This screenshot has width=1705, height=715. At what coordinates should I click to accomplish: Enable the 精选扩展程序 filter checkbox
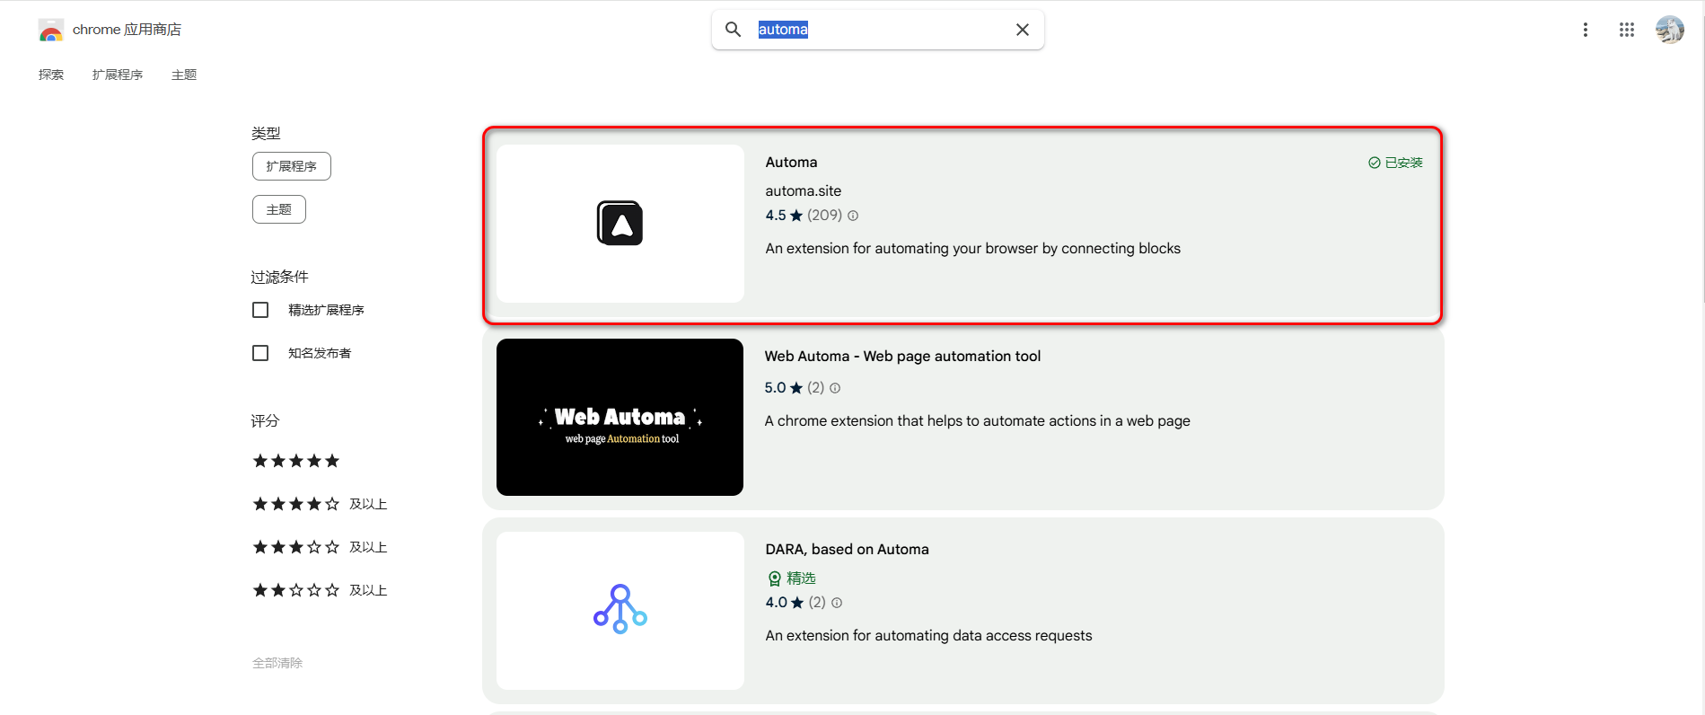tap(260, 310)
